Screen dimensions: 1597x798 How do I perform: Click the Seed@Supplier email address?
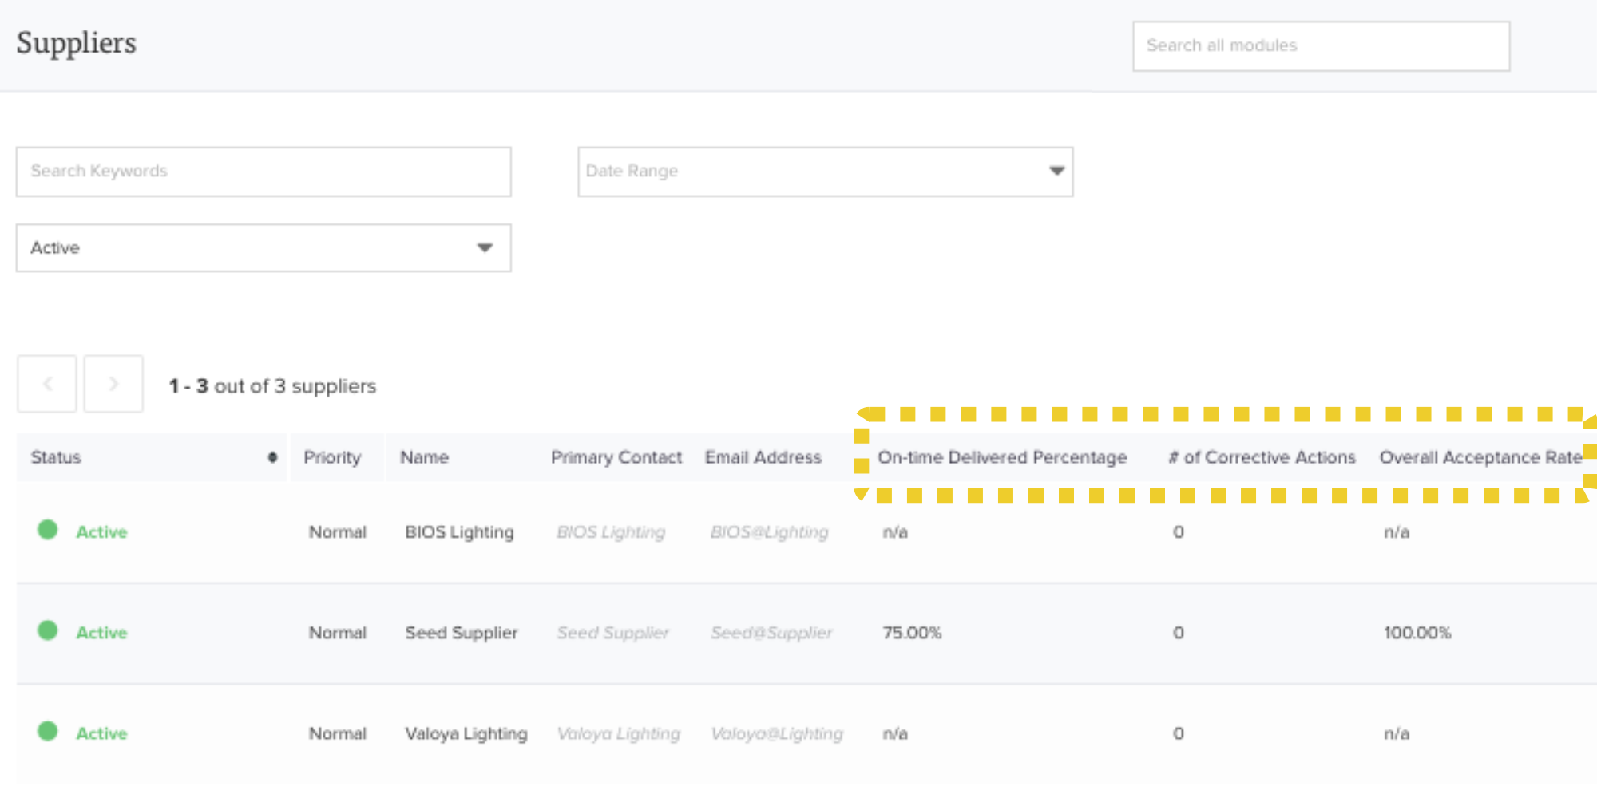click(x=771, y=633)
